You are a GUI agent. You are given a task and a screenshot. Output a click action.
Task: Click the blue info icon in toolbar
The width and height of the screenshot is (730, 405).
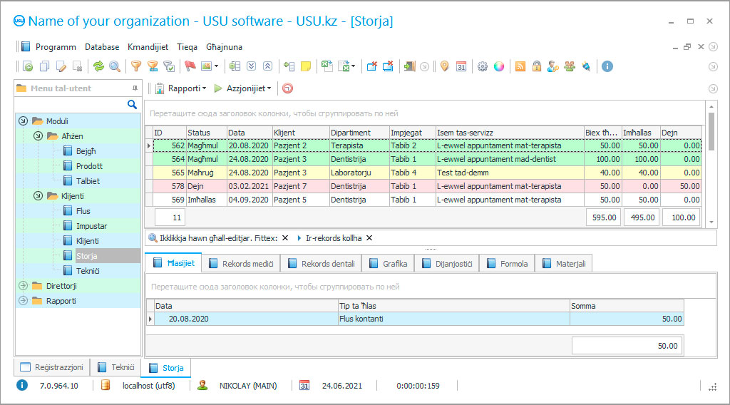[x=607, y=66]
